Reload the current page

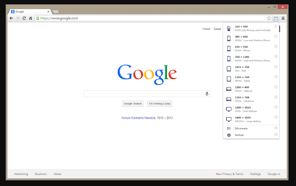[24, 18]
